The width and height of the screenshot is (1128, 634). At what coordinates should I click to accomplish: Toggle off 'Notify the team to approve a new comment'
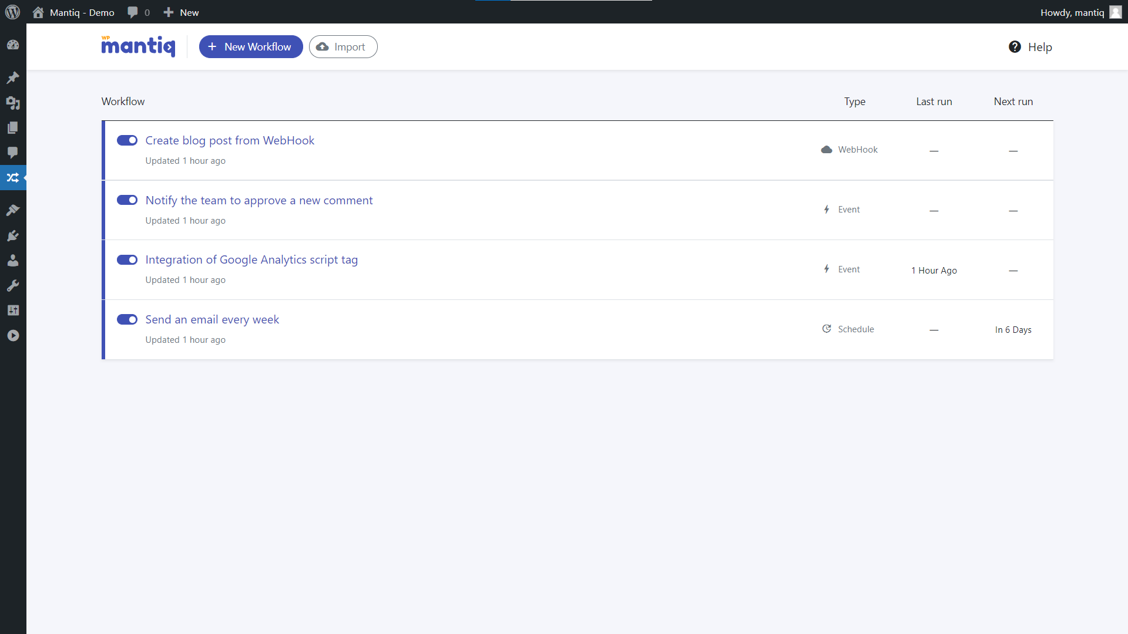pos(127,200)
